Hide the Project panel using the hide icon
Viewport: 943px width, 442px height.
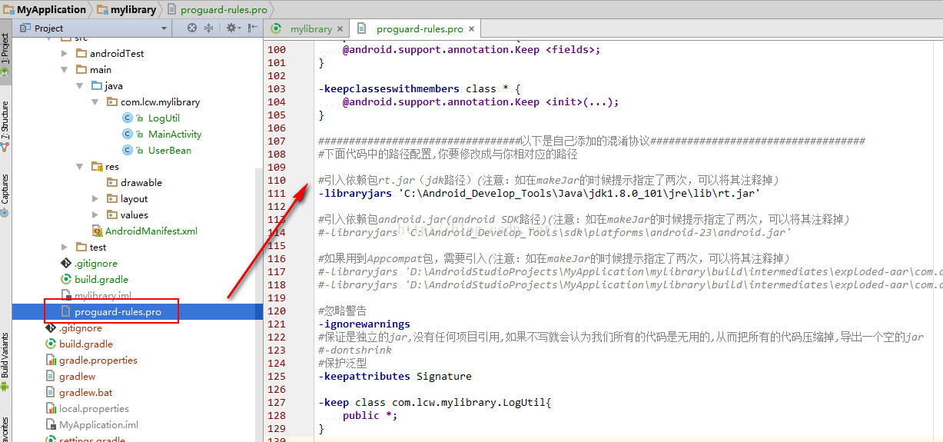251,28
